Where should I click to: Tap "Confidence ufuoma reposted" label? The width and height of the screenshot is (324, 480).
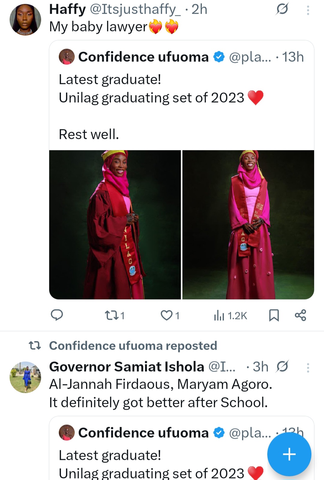coord(133,346)
